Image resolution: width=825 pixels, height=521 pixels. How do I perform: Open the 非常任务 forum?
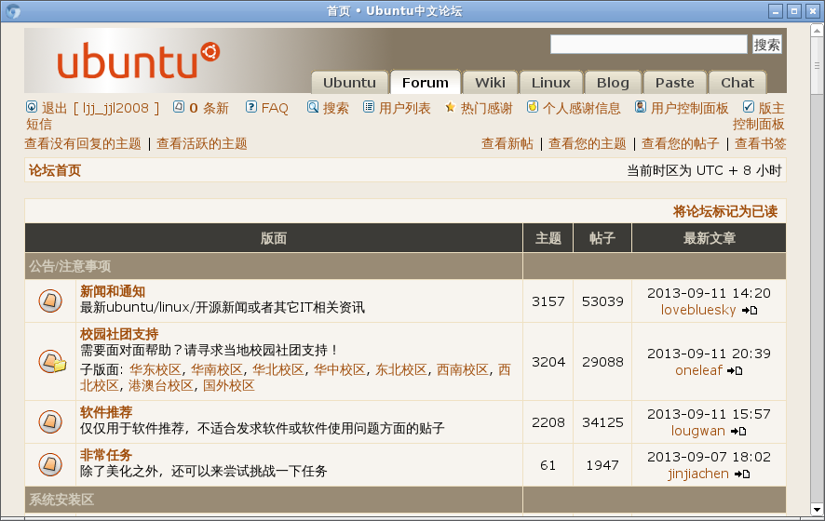(x=106, y=455)
